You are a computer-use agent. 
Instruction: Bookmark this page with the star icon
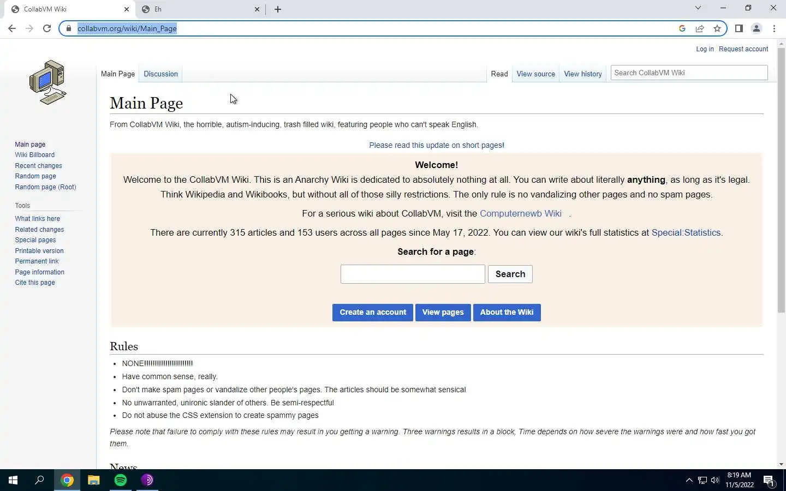pos(717,28)
